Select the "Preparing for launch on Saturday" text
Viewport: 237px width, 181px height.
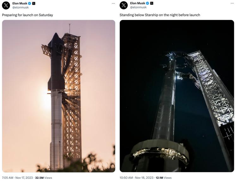tap(27, 15)
